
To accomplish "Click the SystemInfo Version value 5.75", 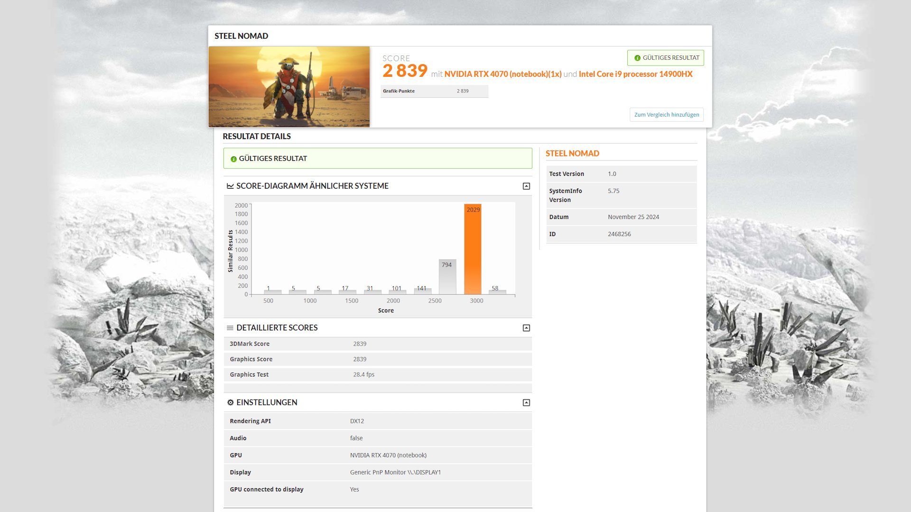I will [614, 191].
